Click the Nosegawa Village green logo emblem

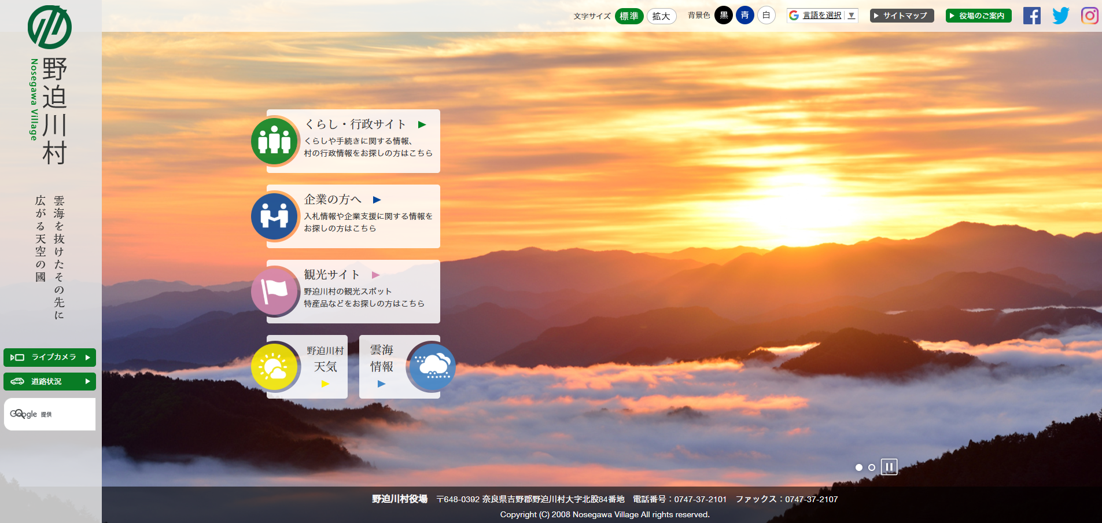click(x=50, y=27)
